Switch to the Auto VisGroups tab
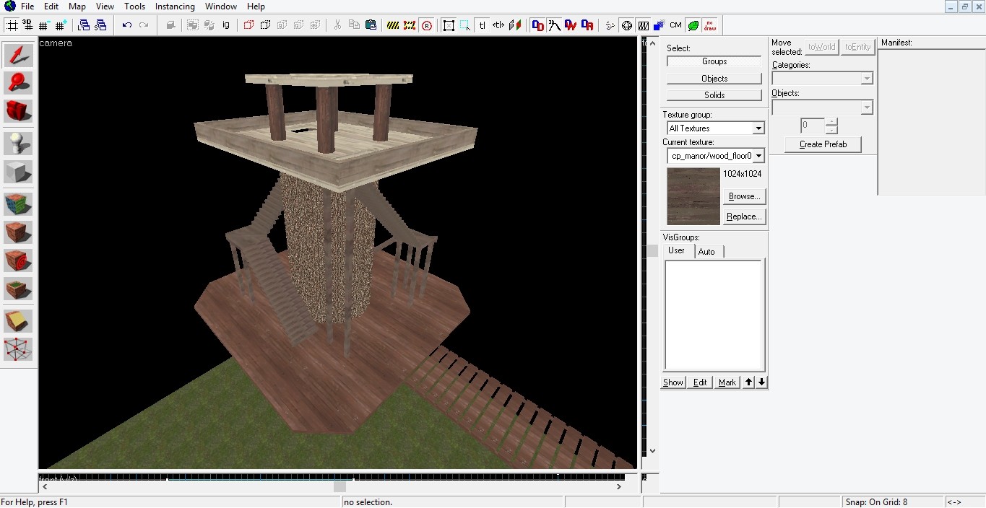The height and width of the screenshot is (508, 986). [x=706, y=251]
